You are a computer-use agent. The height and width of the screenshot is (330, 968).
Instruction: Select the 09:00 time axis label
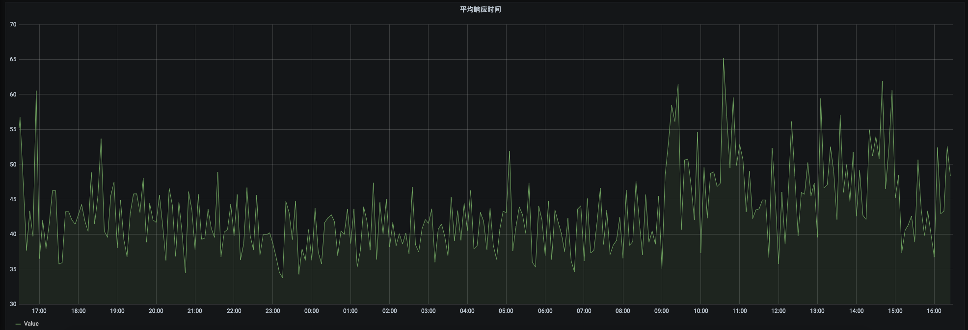coord(662,311)
